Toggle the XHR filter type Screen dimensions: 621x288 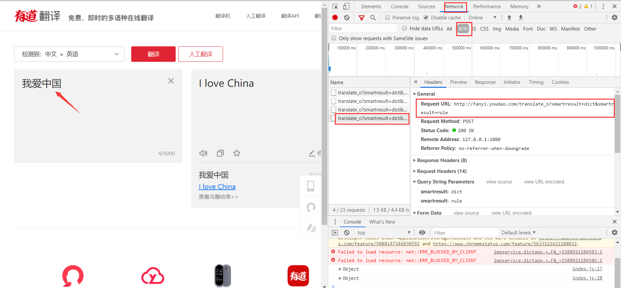point(463,29)
